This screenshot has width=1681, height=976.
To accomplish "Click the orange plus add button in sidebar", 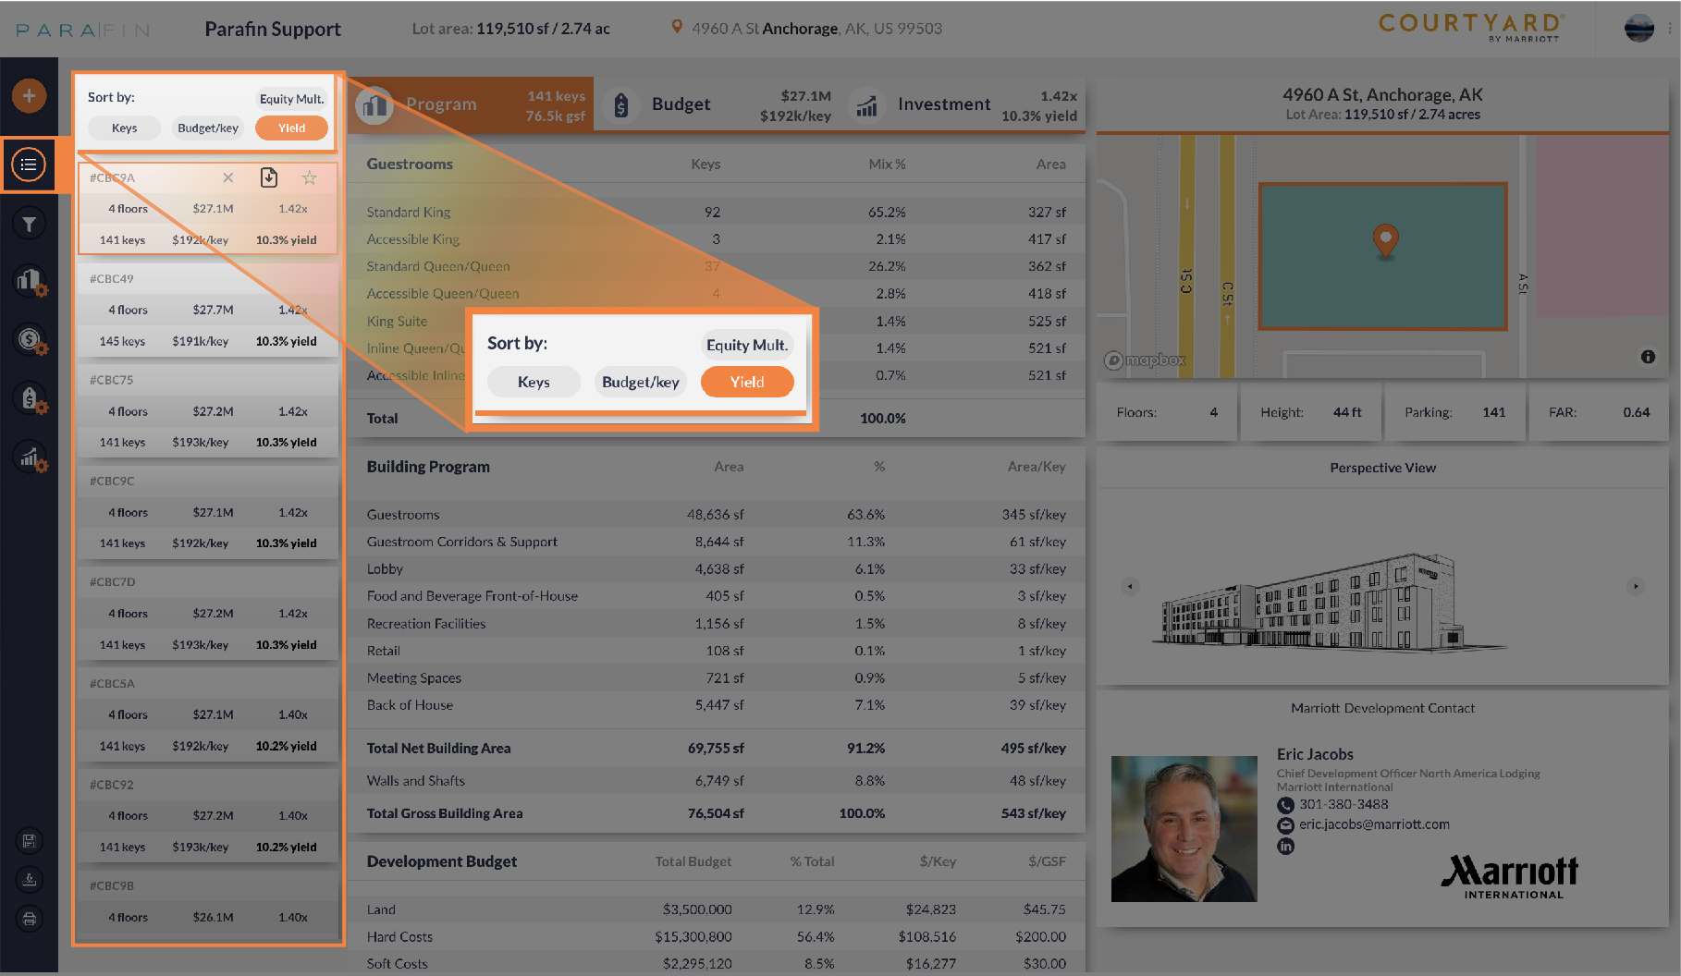I will click(30, 95).
